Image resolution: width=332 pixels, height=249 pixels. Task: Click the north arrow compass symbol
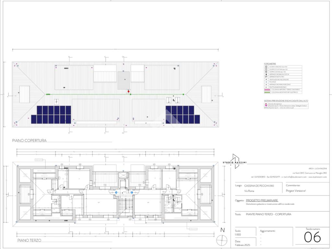coord(222,240)
